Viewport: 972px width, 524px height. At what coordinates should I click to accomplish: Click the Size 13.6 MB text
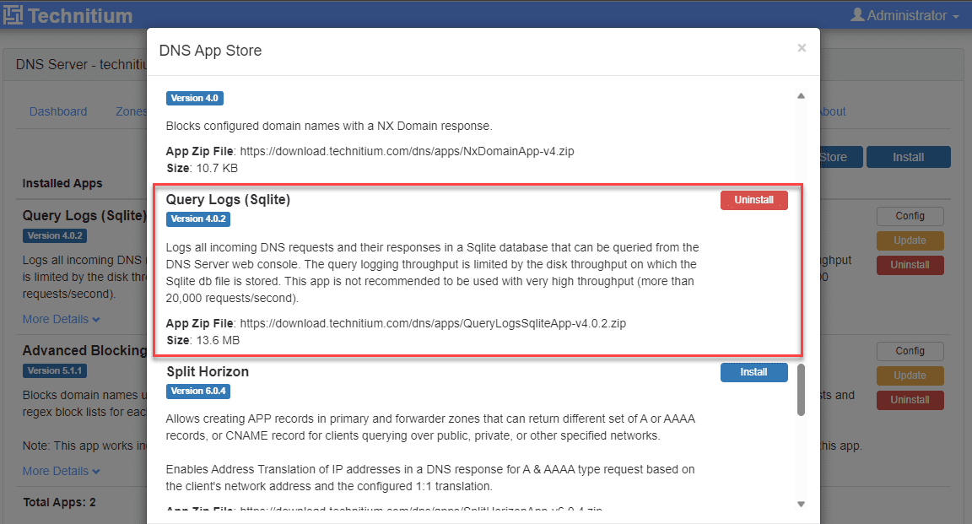point(202,340)
